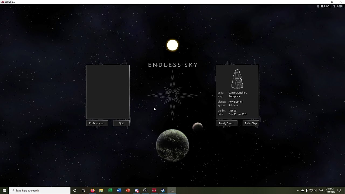
Task: Open the Windows notification center
Action: [339, 190]
